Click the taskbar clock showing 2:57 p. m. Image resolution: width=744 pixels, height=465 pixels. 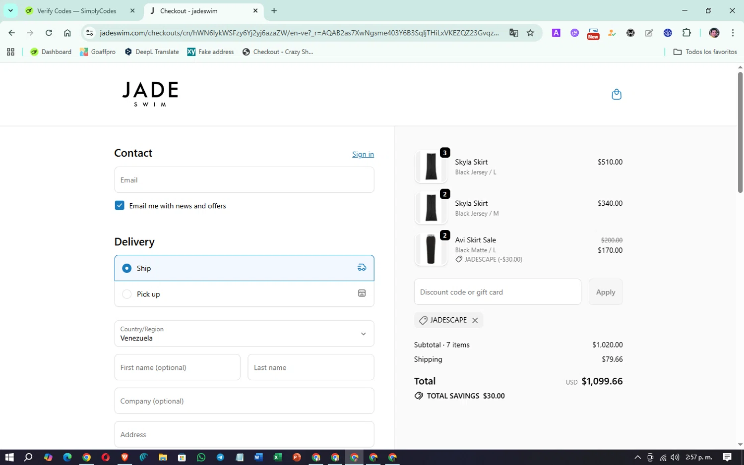coord(699,457)
